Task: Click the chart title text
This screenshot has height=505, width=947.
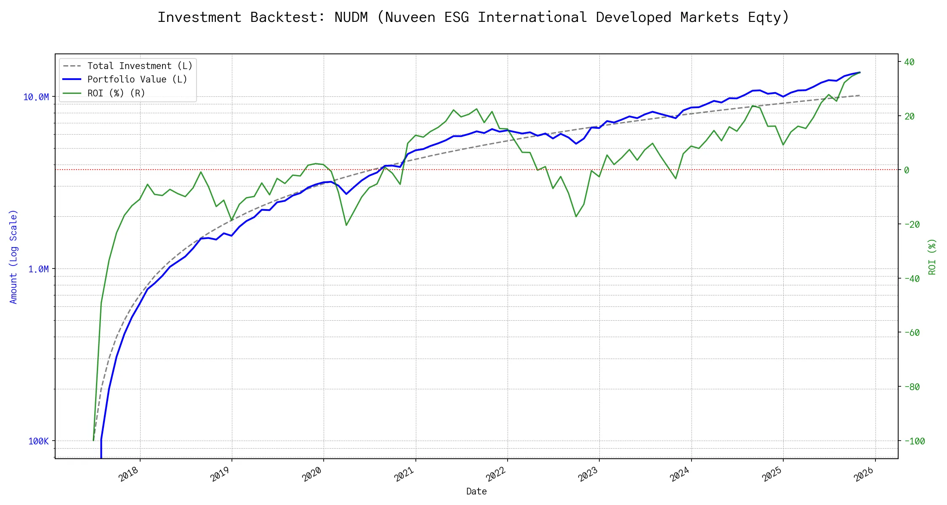Action: [473, 17]
